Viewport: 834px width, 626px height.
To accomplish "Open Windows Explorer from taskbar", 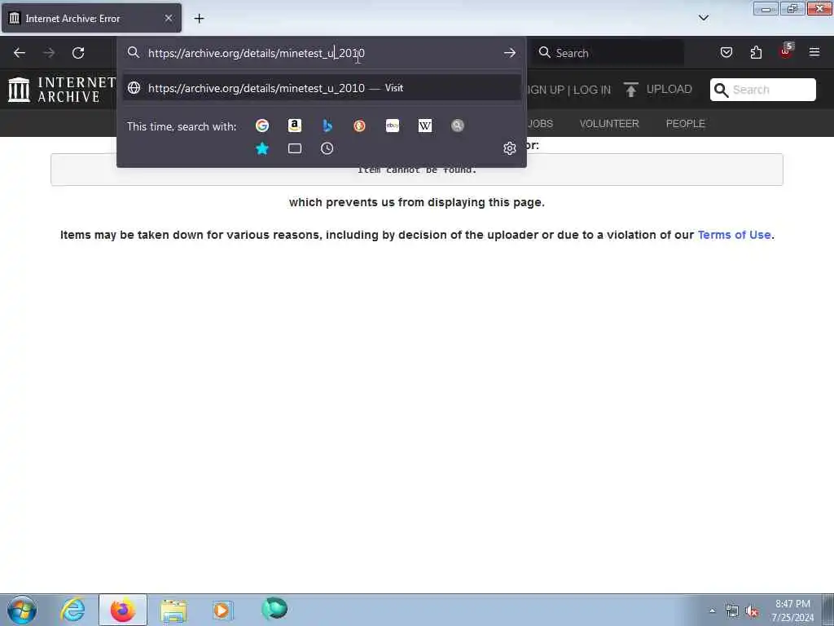I will pos(173,611).
